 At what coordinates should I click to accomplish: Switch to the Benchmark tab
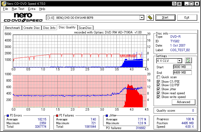(x=13, y=28)
